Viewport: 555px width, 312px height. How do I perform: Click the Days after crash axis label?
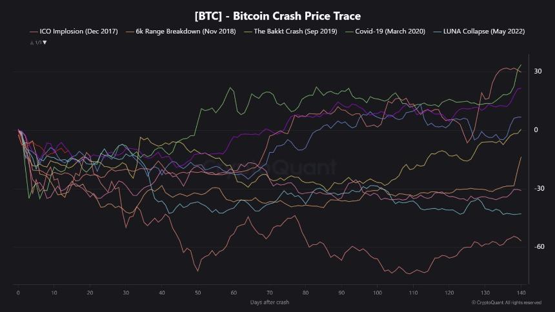tap(270, 302)
